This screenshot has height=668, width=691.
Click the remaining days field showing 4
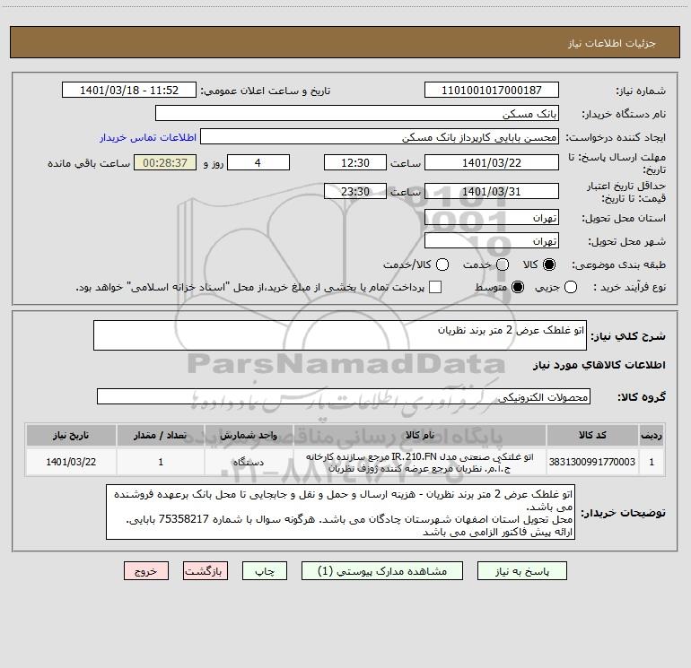pos(258,162)
